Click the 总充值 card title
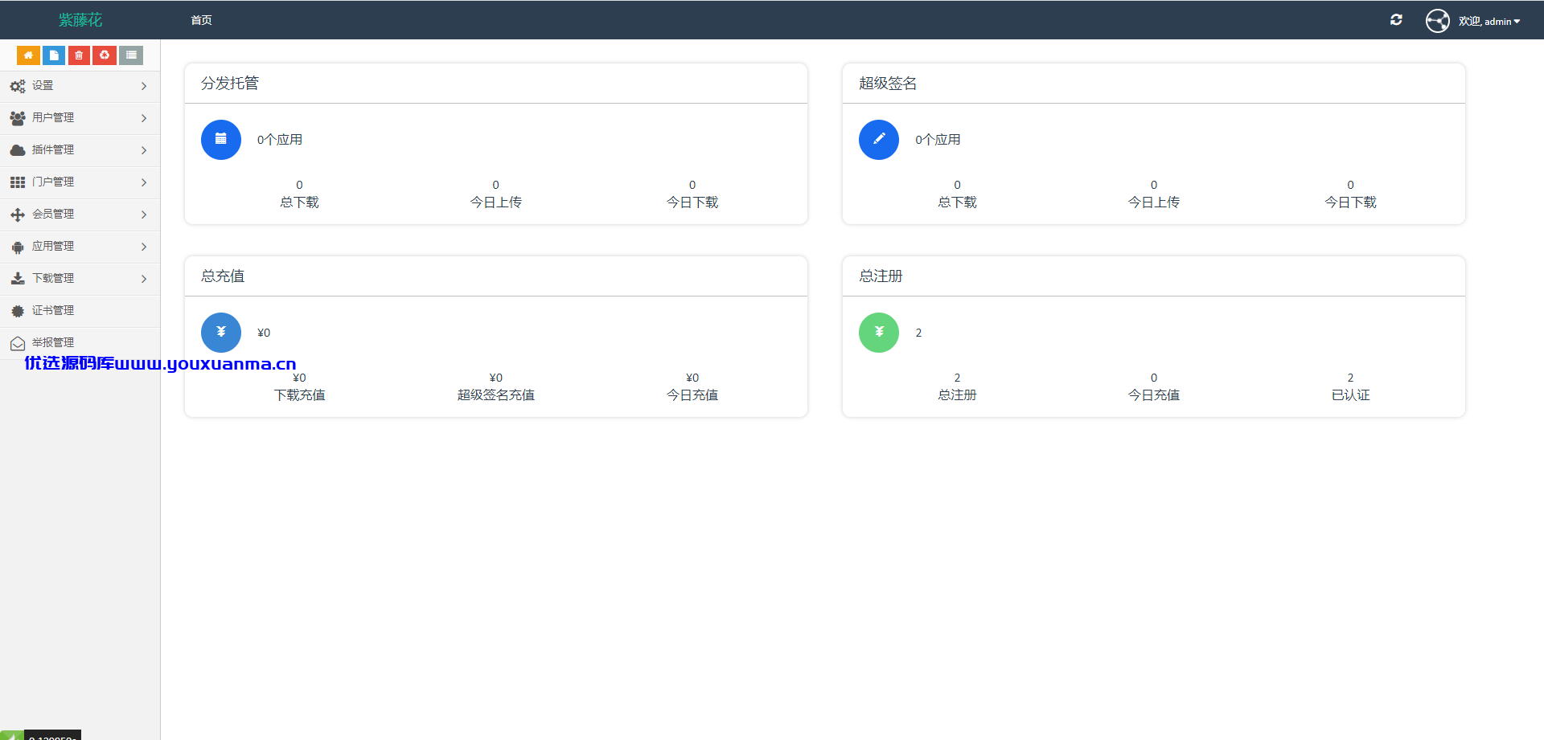1544x740 pixels. coord(223,276)
